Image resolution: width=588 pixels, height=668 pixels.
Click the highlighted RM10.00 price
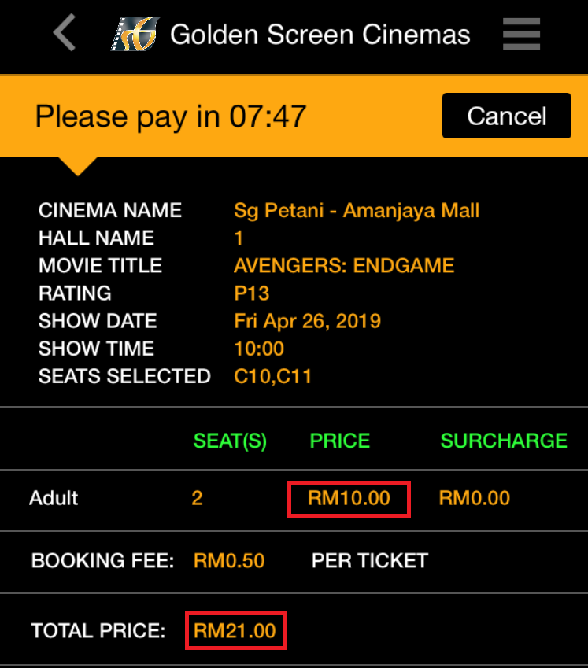[349, 499]
